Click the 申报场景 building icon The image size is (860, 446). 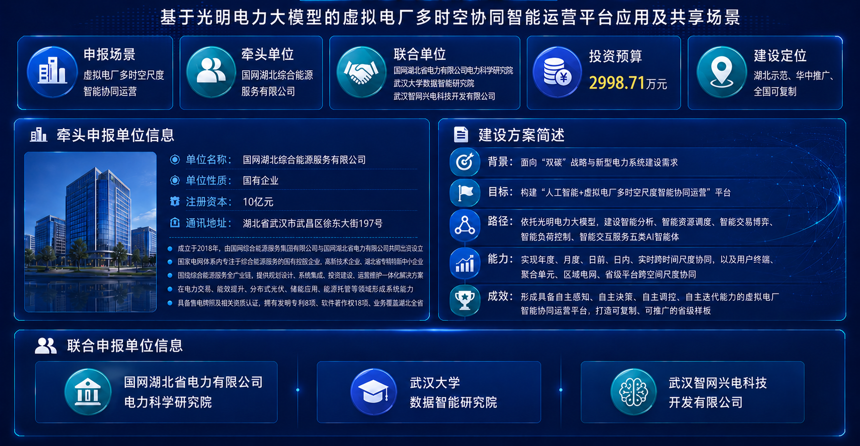coord(52,72)
